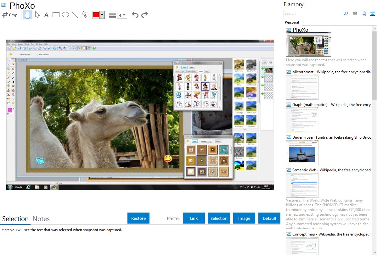Screen dimensions: 377x255
Task: Open the line width dropdown showing 4
Action: point(122,15)
